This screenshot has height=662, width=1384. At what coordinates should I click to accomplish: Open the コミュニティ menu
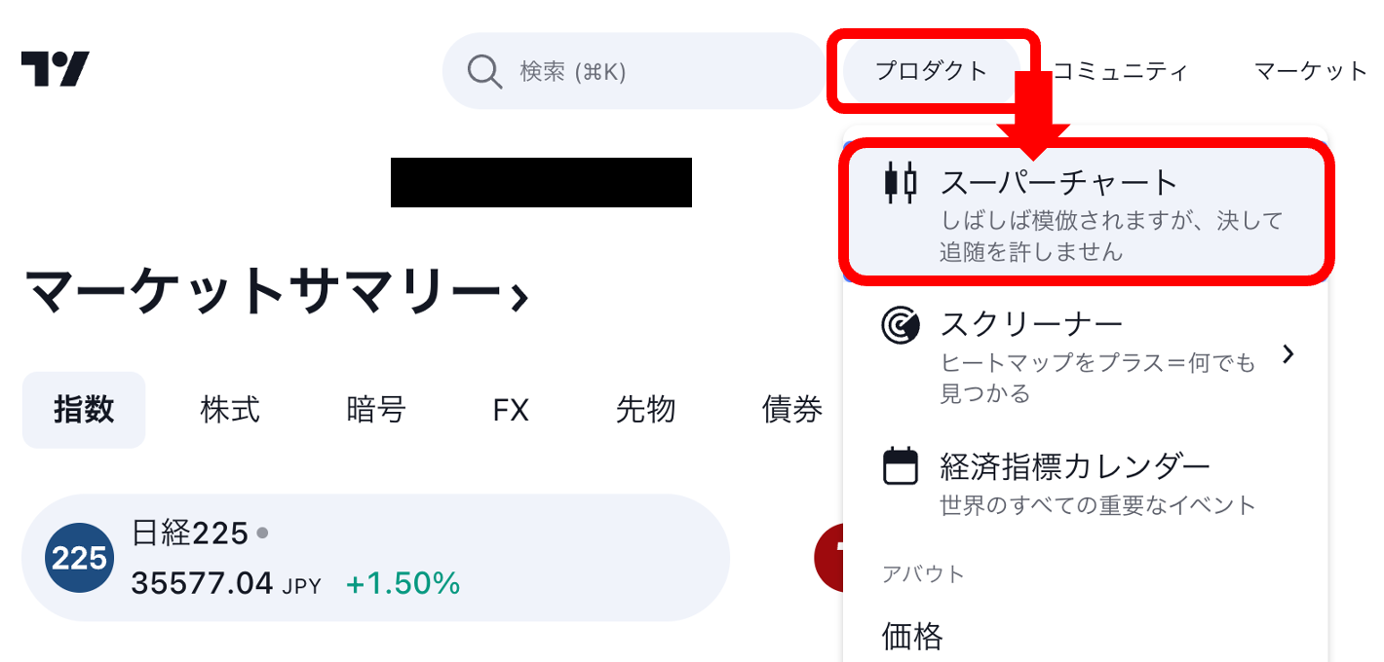click(1120, 71)
